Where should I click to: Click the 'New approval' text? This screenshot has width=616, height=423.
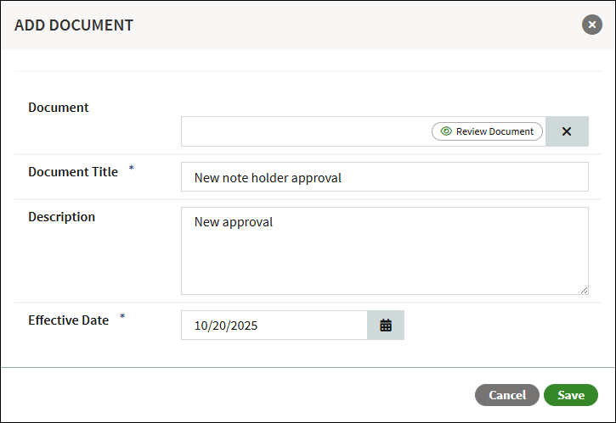click(234, 222)
